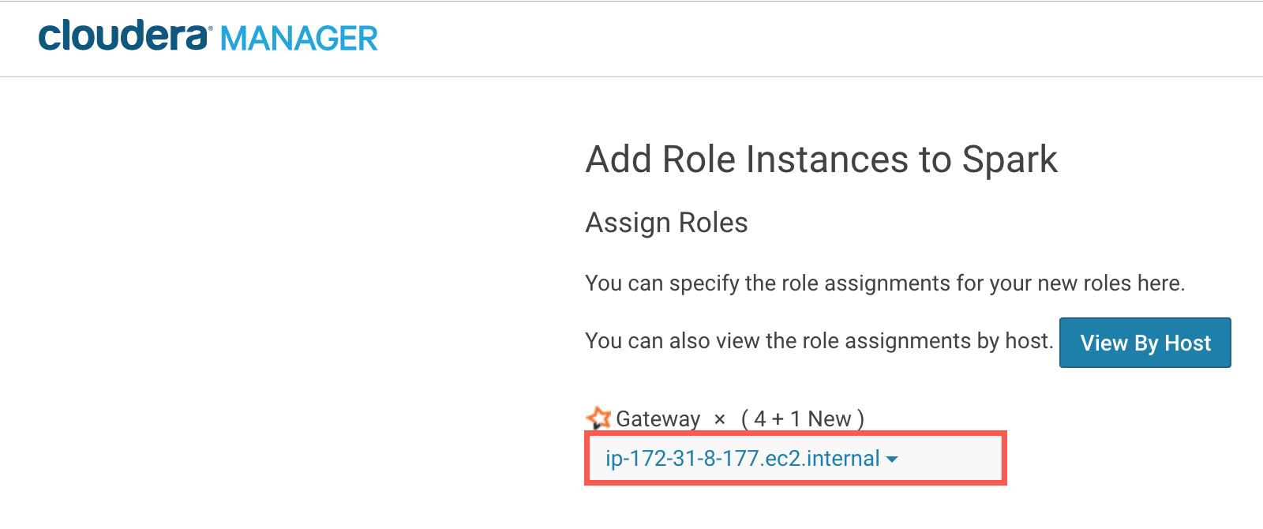Click the cloudera wordmark in the header
This screenshot has height=529, width=1263.
pos(126,37)
